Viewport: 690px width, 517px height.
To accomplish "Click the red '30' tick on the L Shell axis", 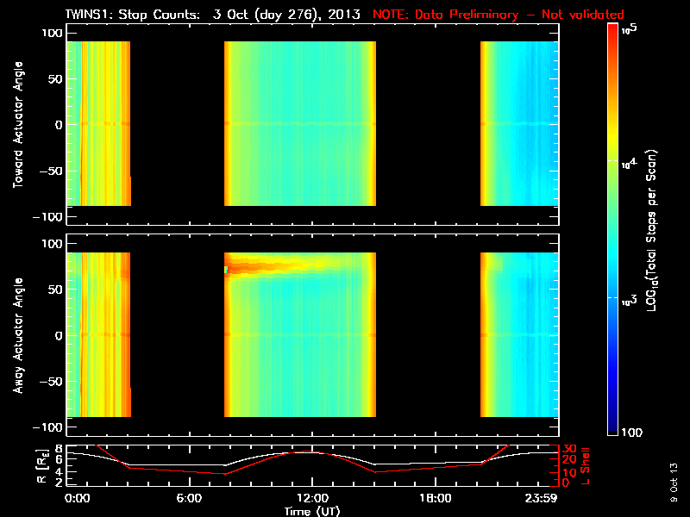I will click(x=569, y=449).
